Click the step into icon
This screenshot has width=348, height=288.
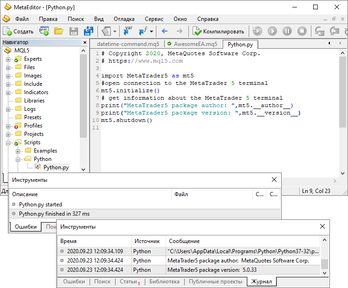pos(320,31)
